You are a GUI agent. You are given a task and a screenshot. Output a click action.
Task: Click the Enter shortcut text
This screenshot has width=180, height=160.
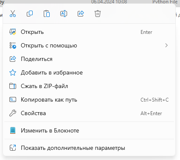click(146, 32)
